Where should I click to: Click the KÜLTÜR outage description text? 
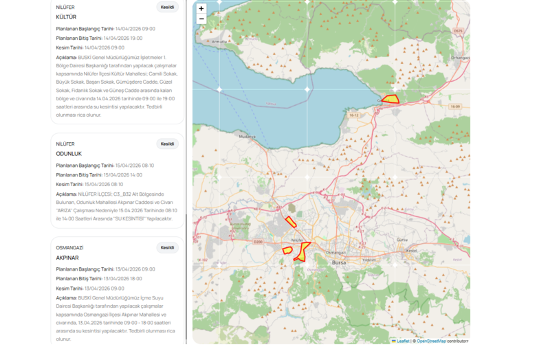coord(117,86)
